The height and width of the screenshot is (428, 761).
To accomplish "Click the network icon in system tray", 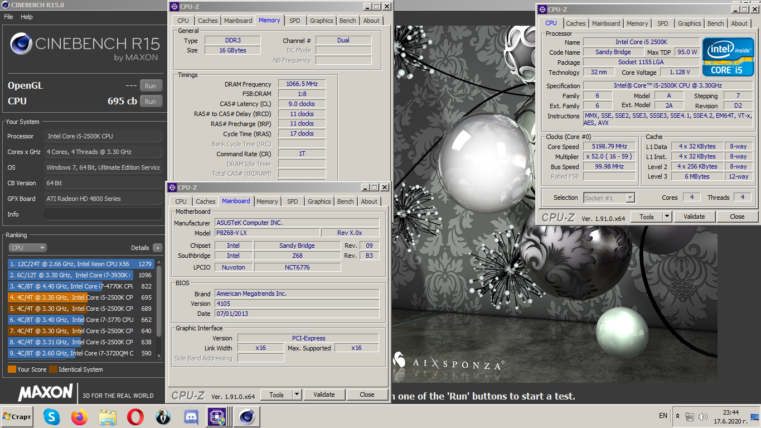I will click(690, 416).
